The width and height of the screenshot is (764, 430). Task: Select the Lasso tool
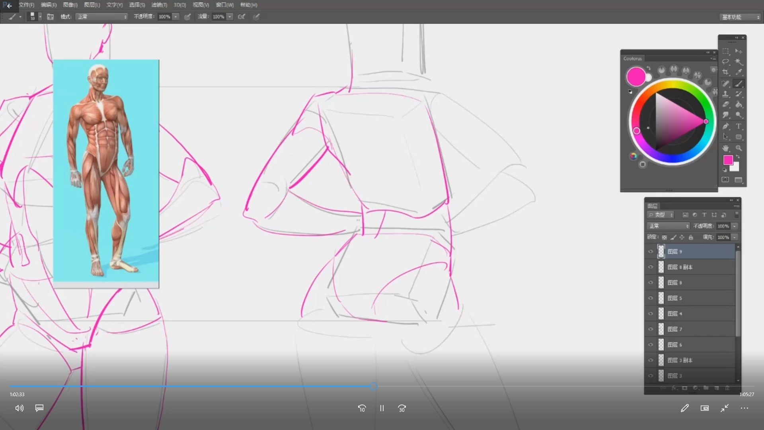[725, 61]
